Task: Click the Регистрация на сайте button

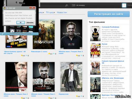Action: click(x=109, y=14)
